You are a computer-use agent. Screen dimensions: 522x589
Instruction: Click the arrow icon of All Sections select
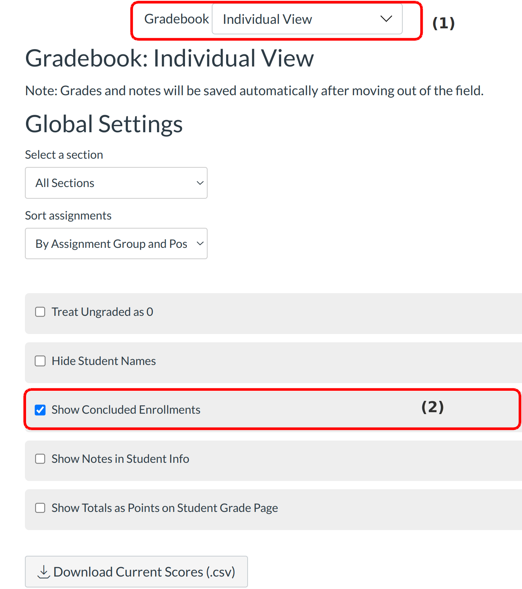pos(200,183)
